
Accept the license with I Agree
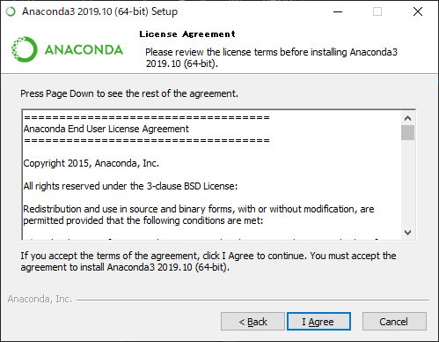tap(318, 322)
